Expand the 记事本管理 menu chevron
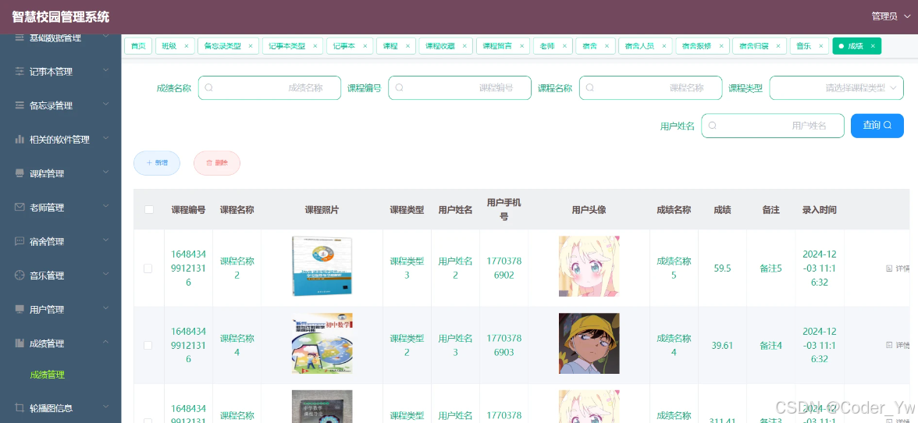 pyautogui.click(x=106, y=71)
